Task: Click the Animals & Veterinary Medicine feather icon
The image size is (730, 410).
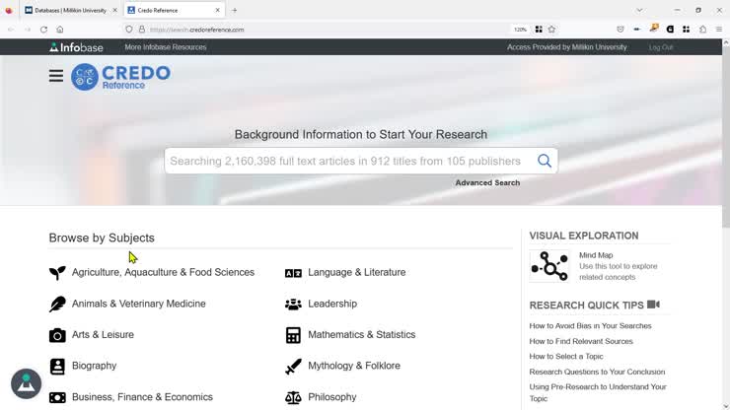Action: click(57, 304)
